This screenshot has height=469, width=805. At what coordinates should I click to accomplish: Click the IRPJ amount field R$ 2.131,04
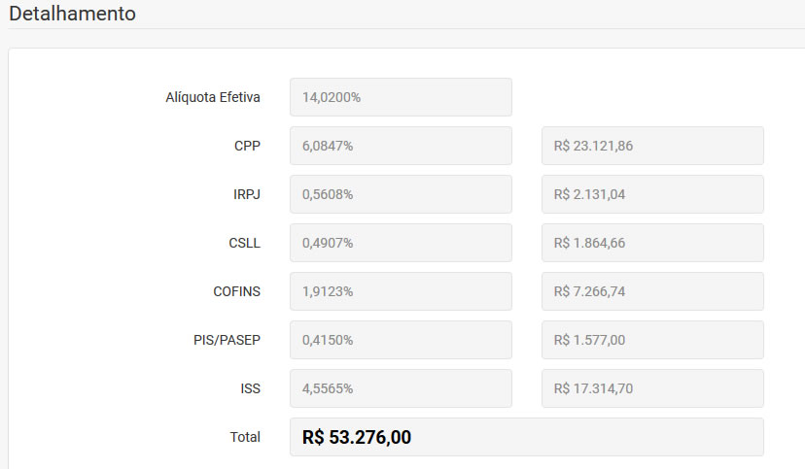point(651,194)
